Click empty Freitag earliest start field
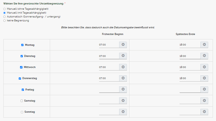The image size is (216, 121). (x=109, y=89)
